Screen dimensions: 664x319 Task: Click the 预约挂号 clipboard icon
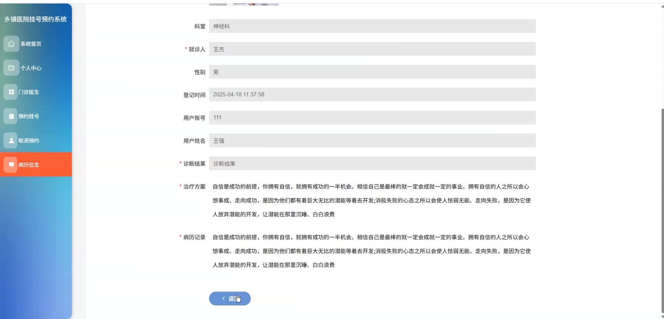[11, 116]
